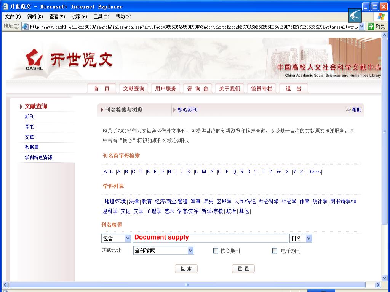Open the 帮助 menu in menu bar
The width and height of the screenshot is (390, 292).
click(x=123, y=17)
